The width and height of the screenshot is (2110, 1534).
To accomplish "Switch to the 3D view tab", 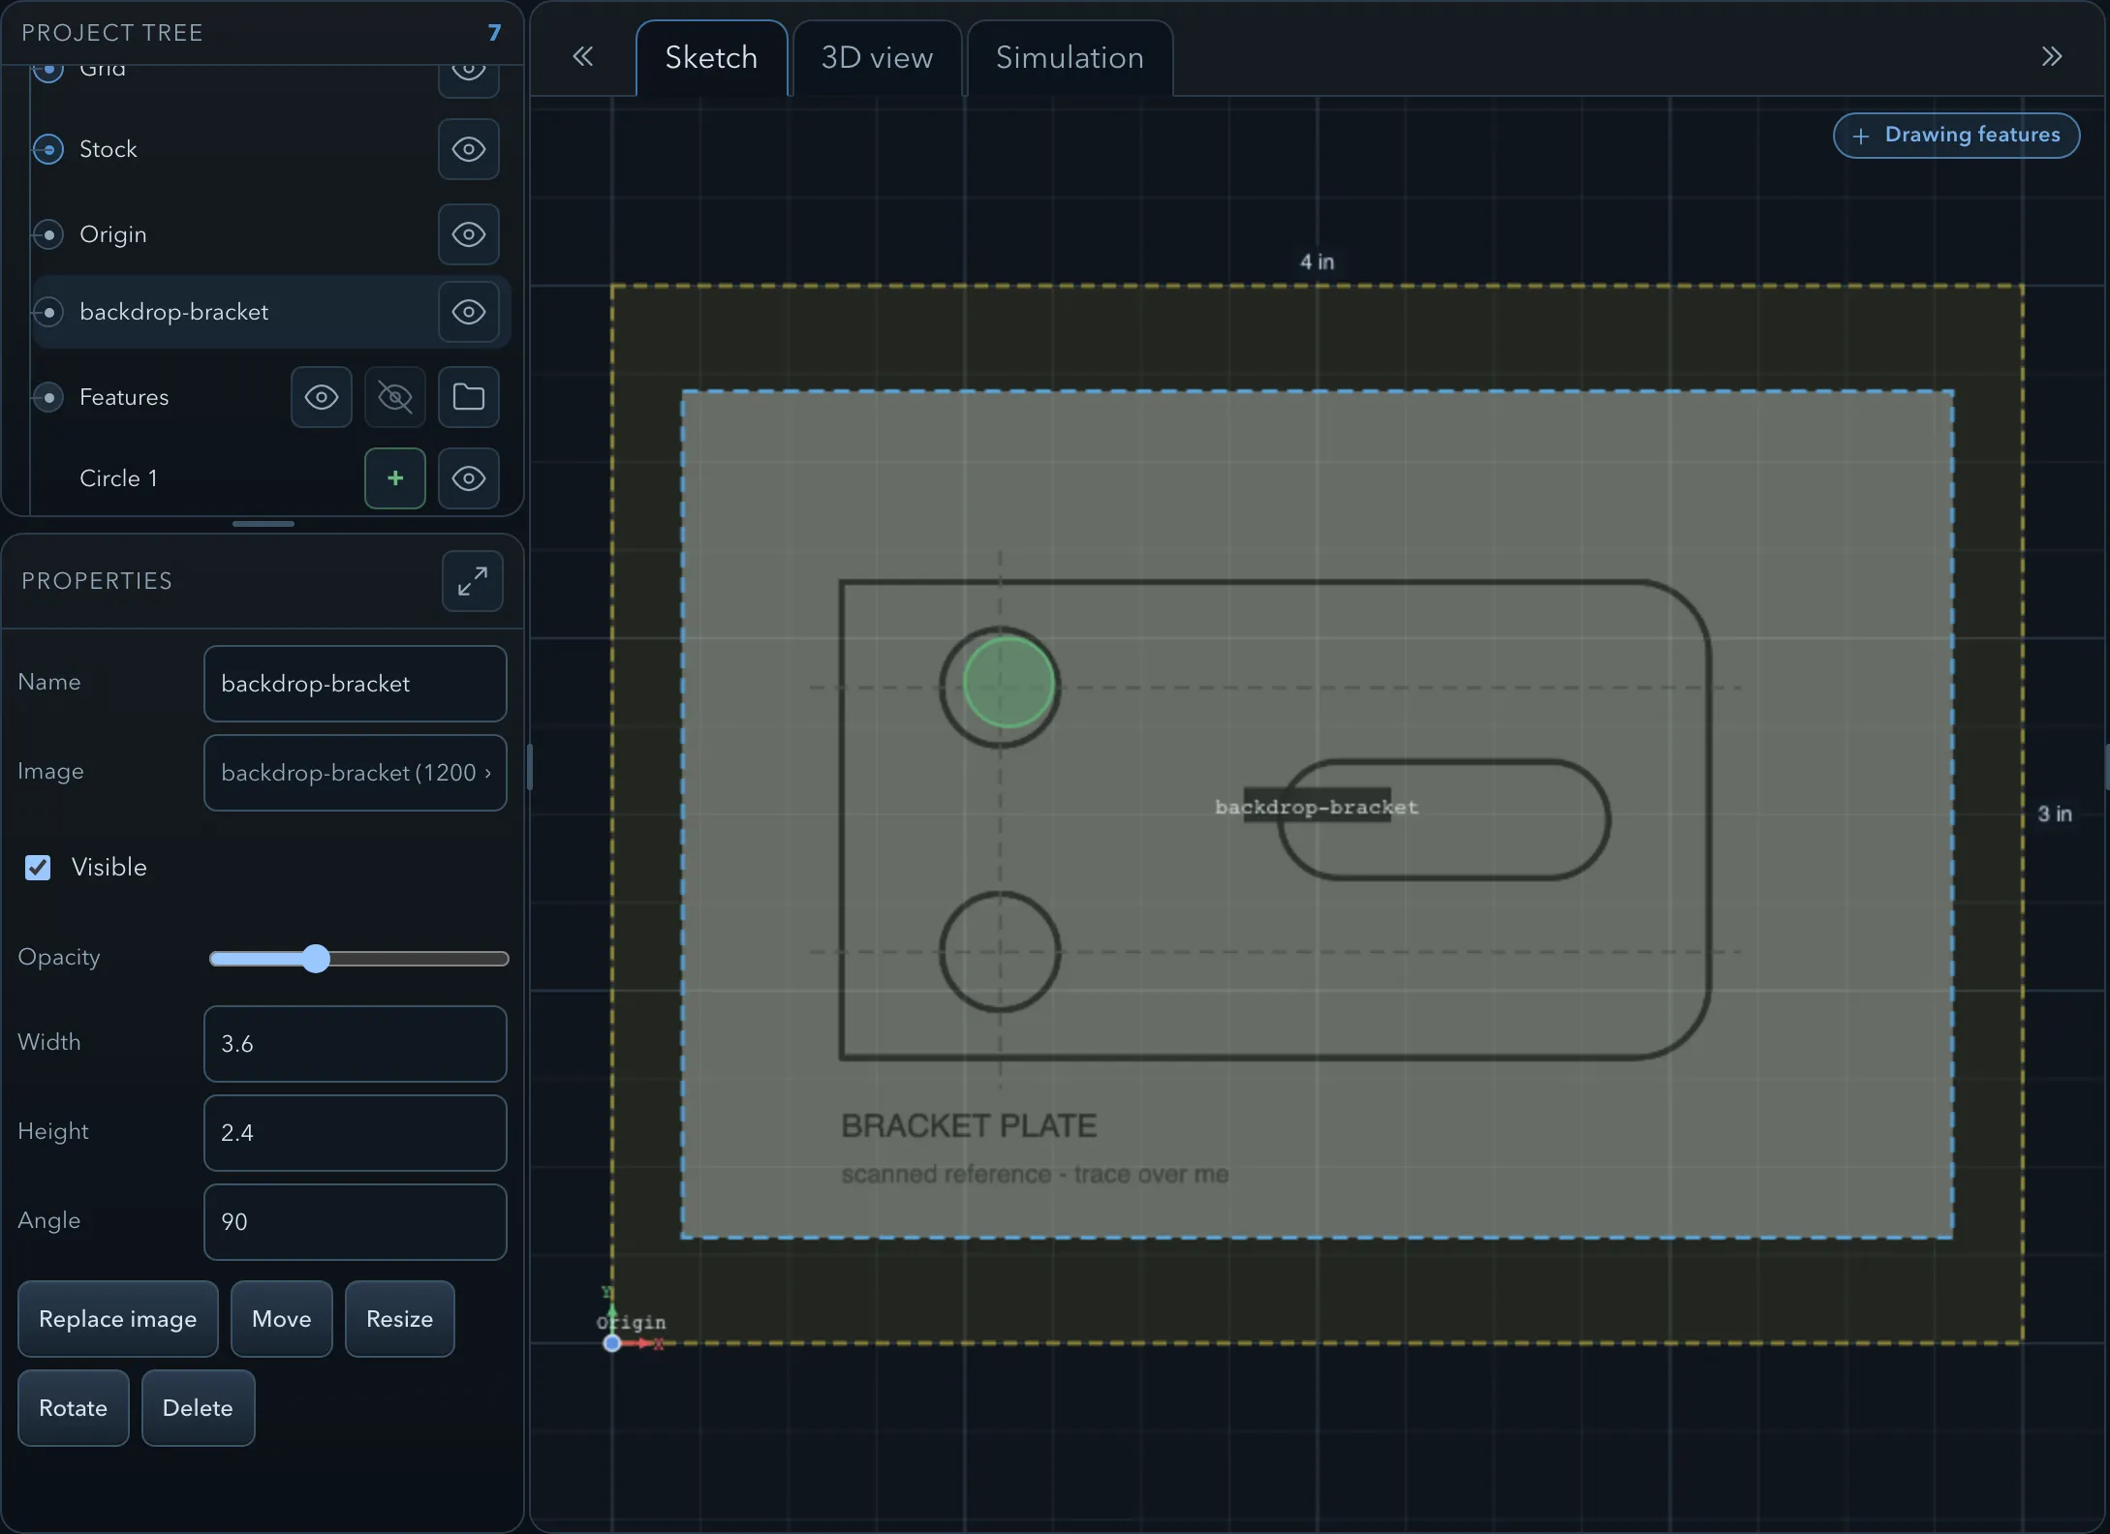I will 878,58.
